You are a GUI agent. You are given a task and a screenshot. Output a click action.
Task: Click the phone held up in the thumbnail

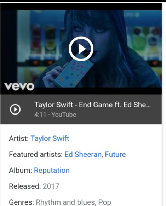(74, 72)
